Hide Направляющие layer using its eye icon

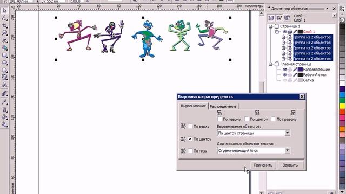(285, 70)
